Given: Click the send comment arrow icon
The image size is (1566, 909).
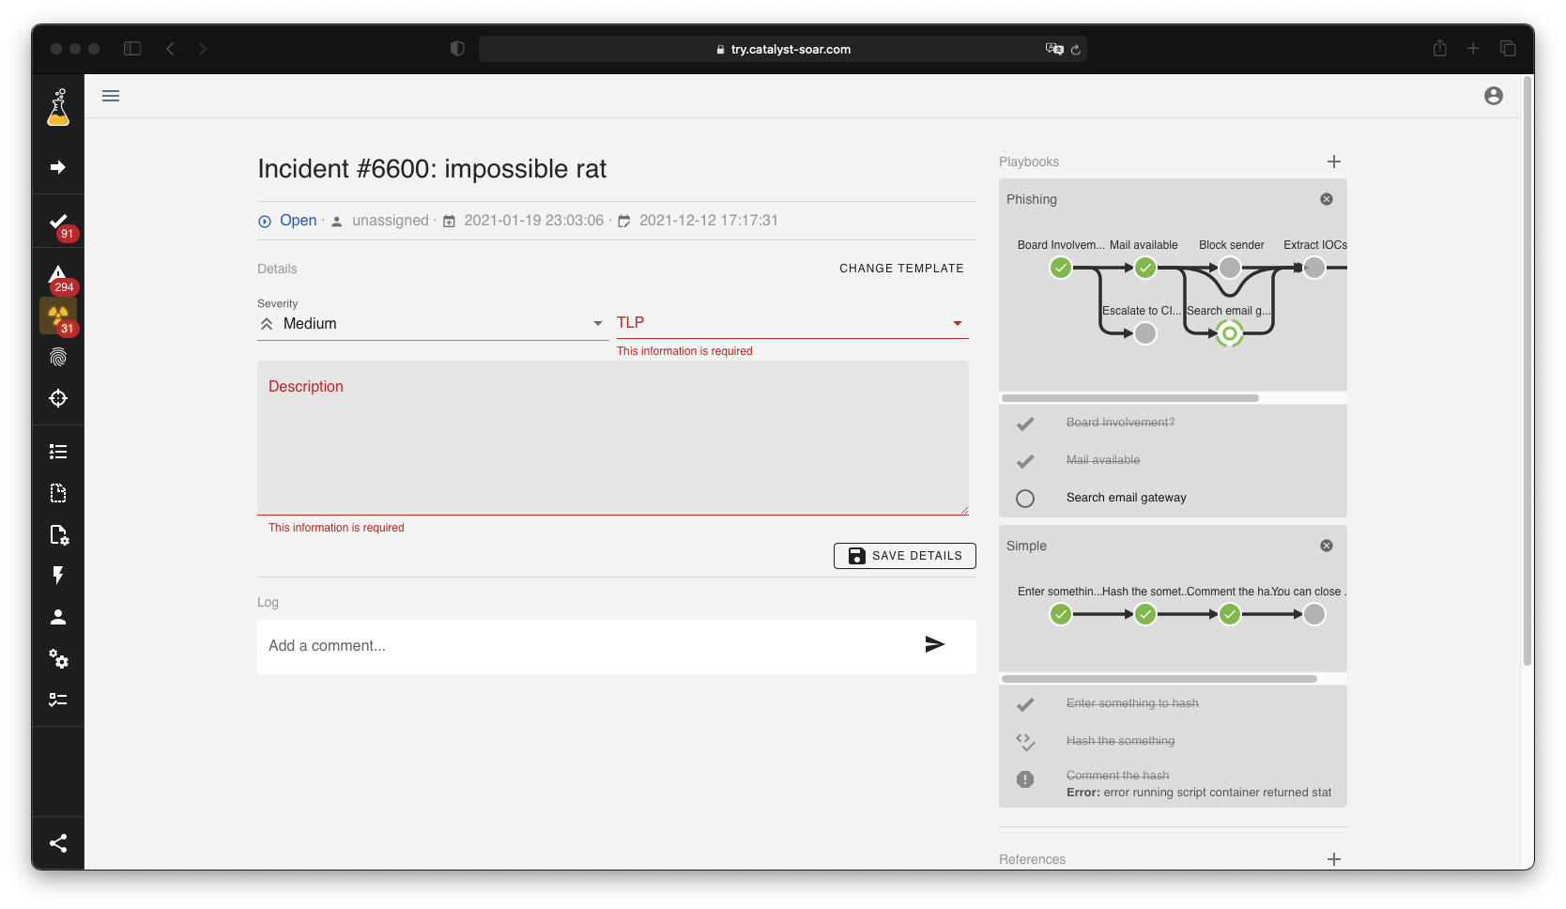Looking at the screenshot, I should [x=934, y=644].
